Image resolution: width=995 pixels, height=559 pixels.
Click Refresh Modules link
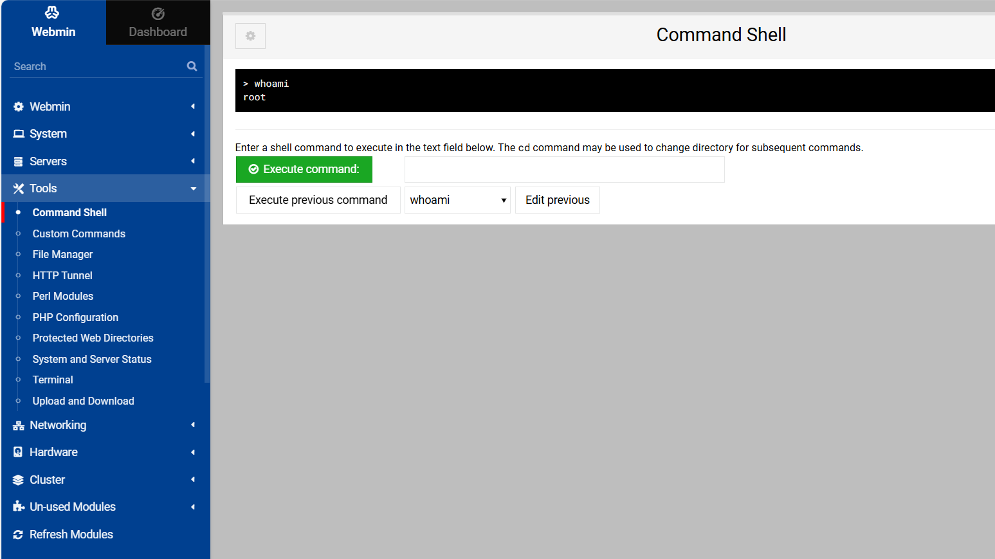tap(71, 535)
